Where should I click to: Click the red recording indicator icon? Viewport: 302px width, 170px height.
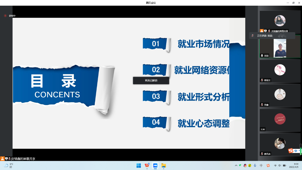5,16
